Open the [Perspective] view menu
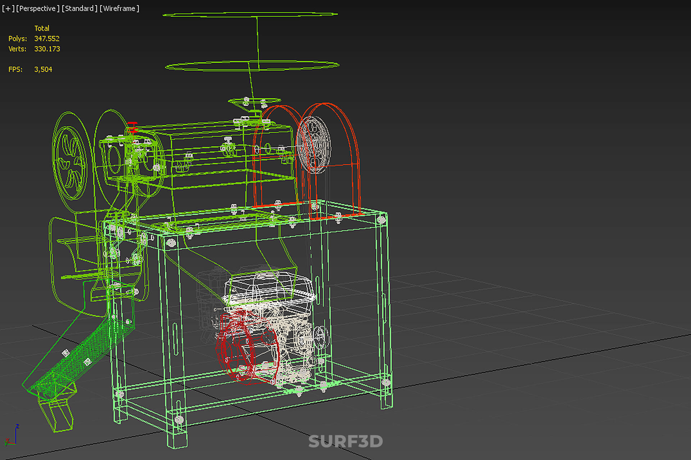The image size is (691, 460). pyautogui.click(x=38, y=8)
